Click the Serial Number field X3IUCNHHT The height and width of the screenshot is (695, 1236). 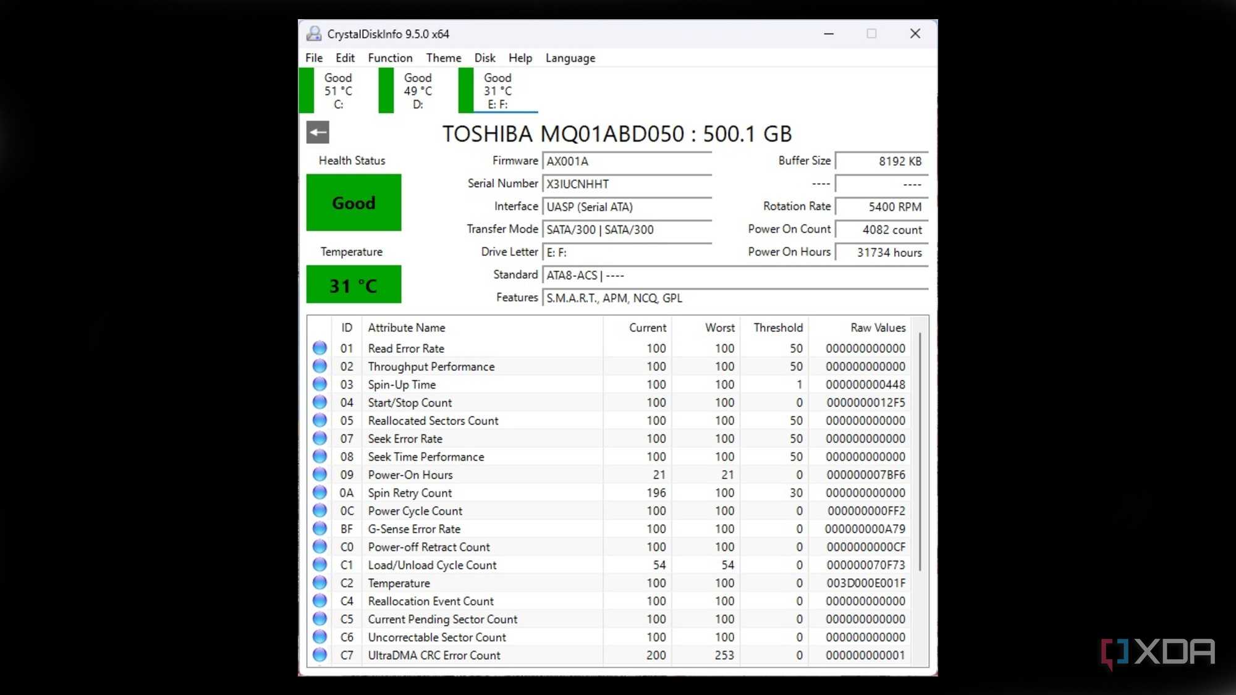627,184
